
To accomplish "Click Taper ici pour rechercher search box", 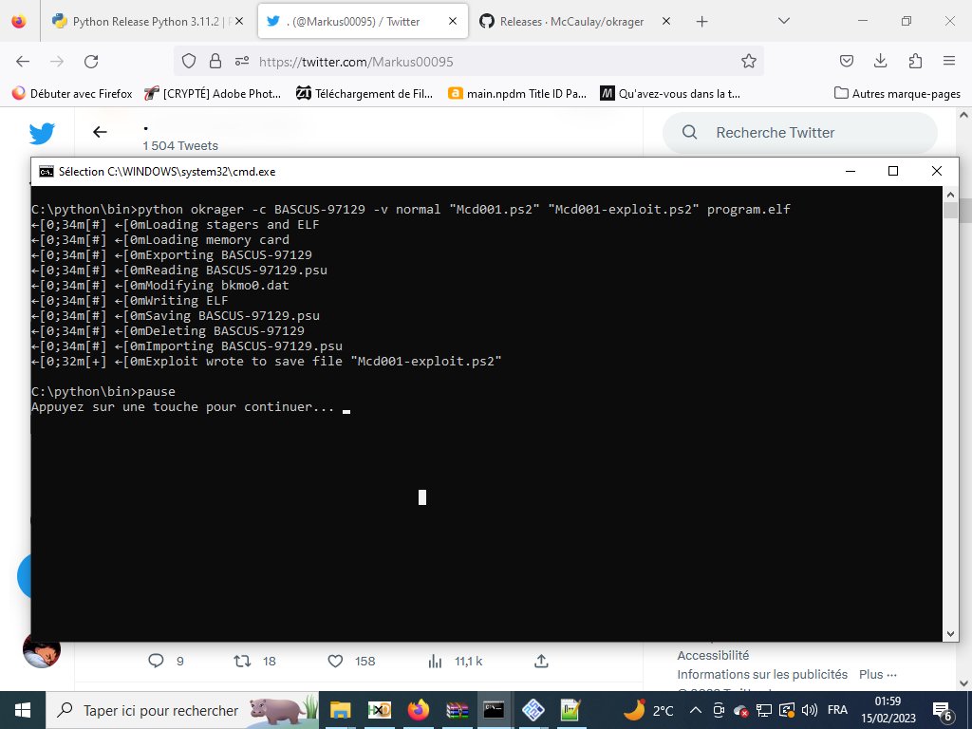I will click(x=182, y=710).
